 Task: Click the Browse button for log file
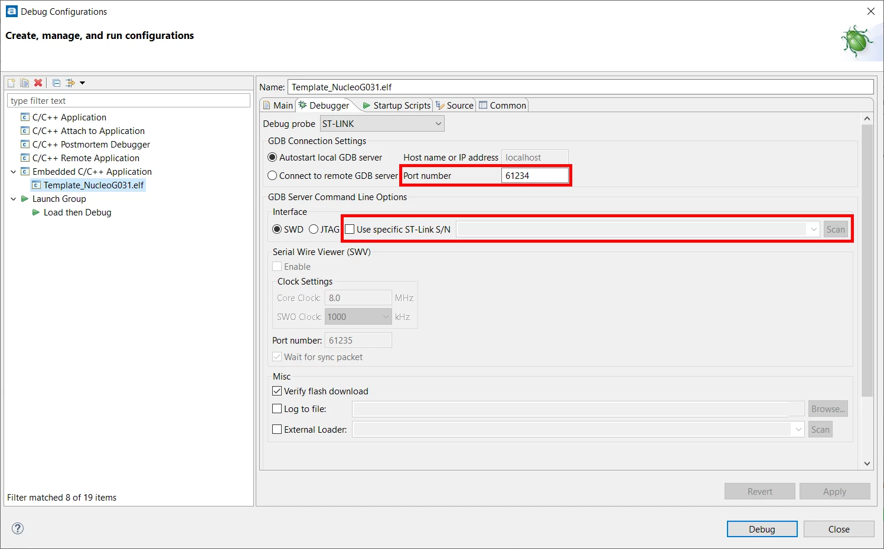pos(828,409)
